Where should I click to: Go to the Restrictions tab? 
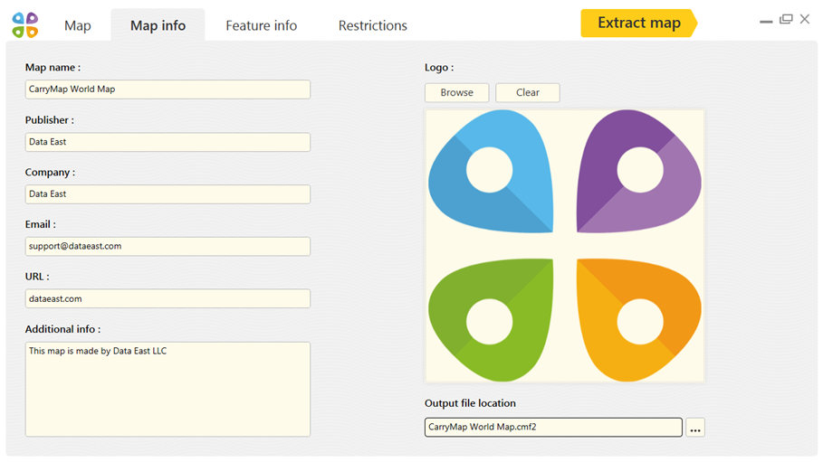pos(373,25)
